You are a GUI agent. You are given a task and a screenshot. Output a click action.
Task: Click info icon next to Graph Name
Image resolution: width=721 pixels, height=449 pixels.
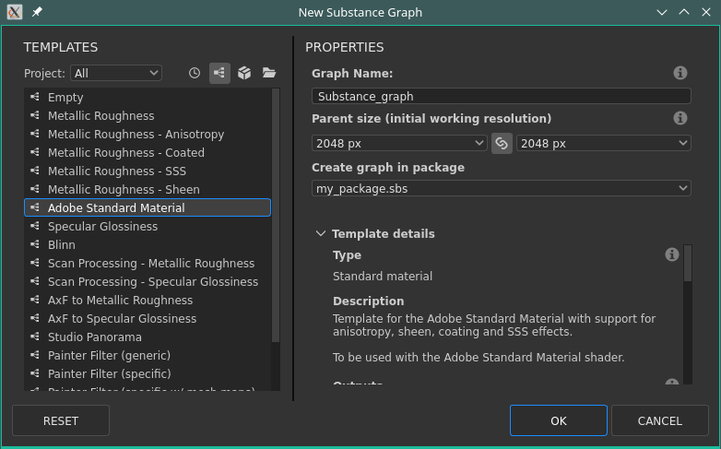click(x=680, y=73)
